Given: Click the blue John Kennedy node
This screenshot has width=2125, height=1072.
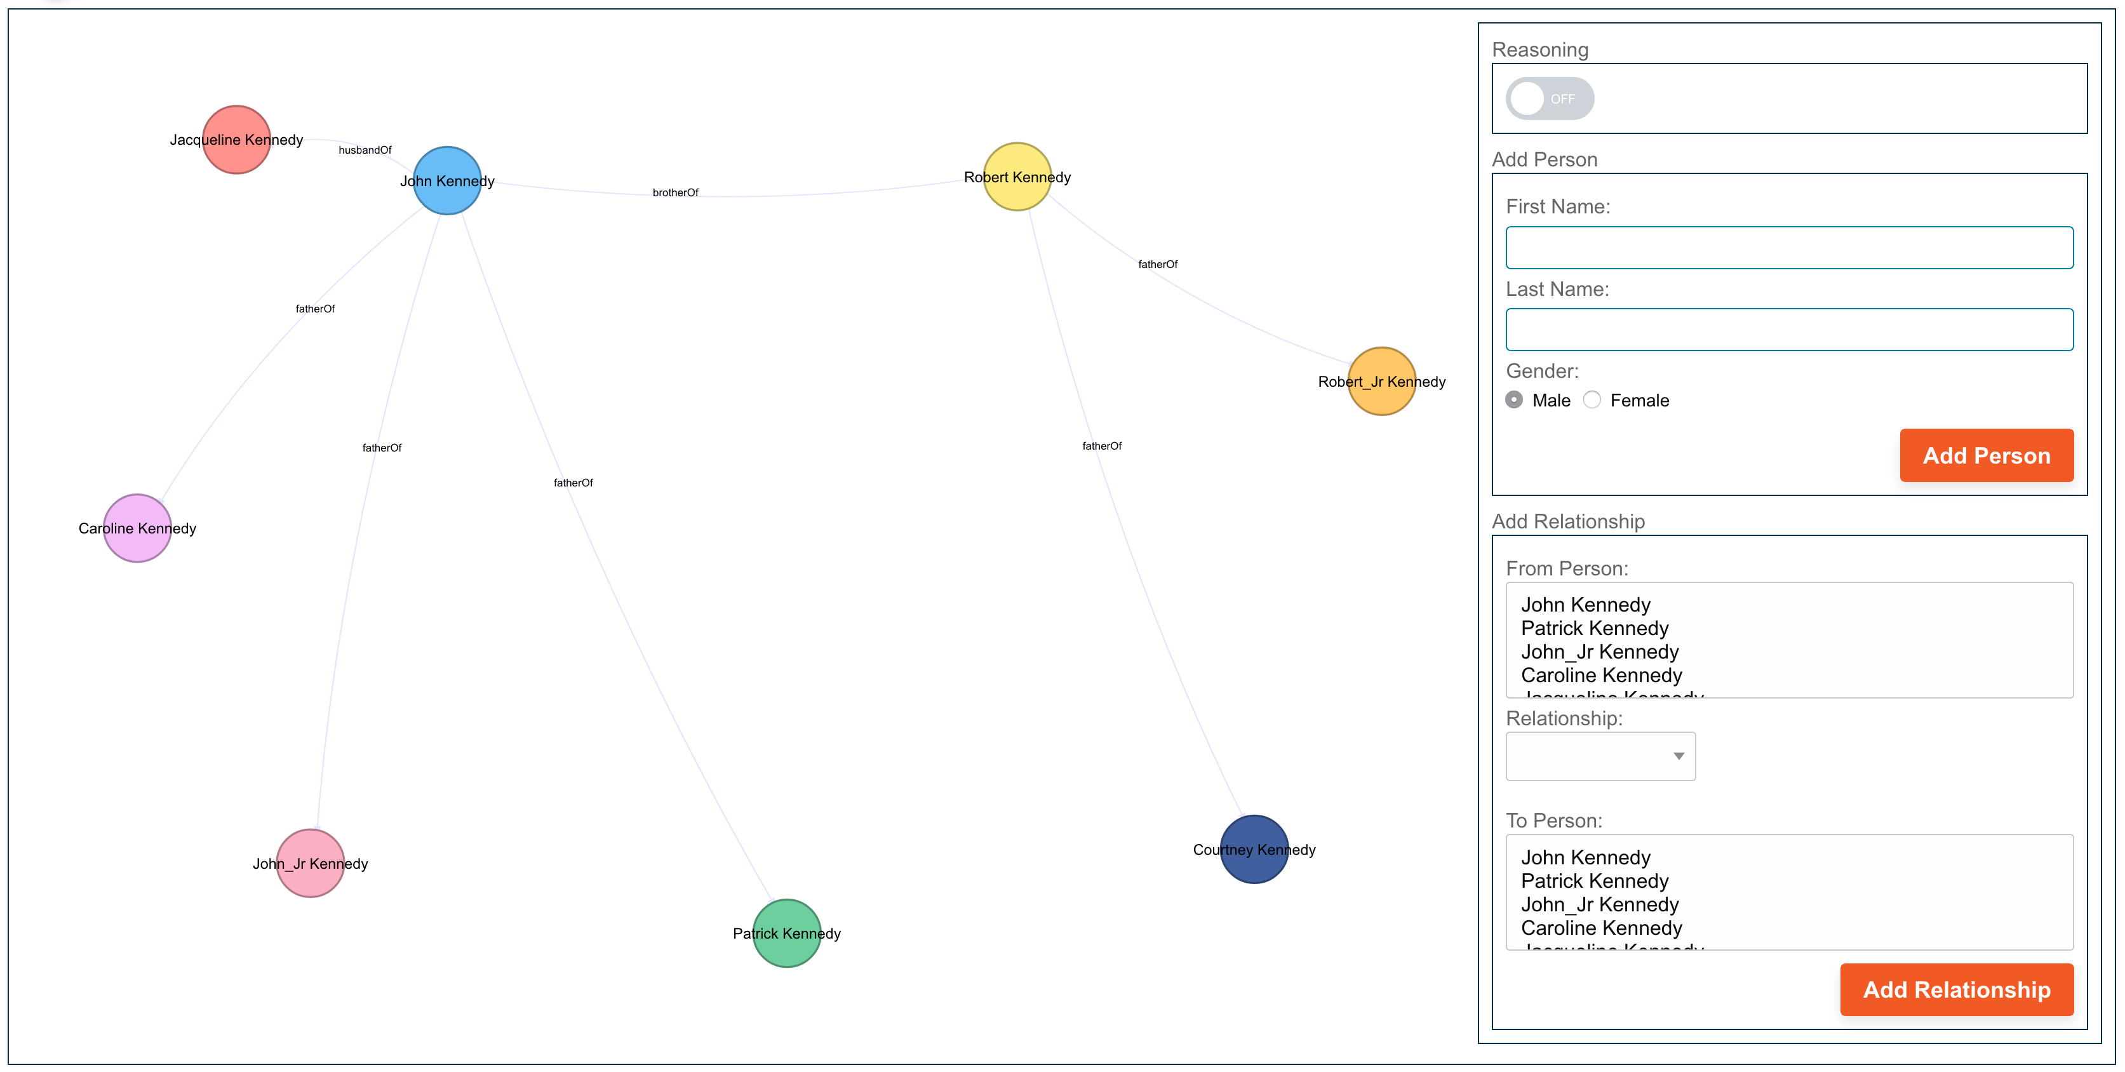Looking at the screenshot, I should click(446, 180).
